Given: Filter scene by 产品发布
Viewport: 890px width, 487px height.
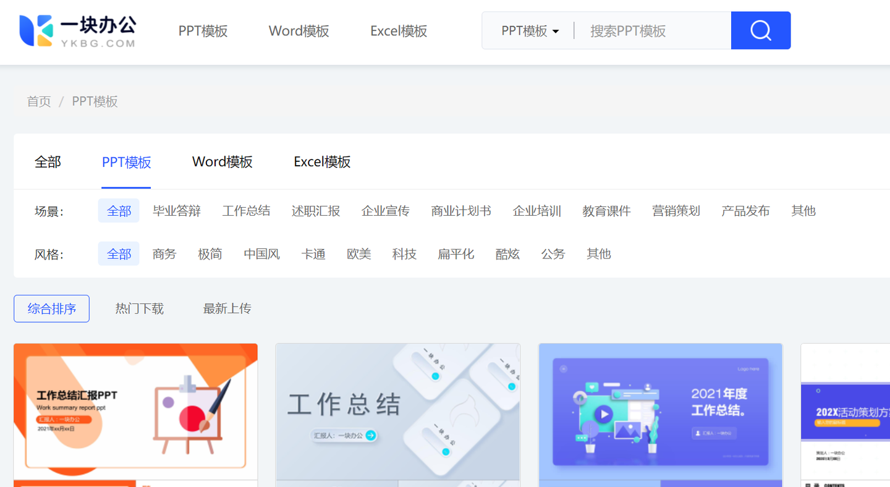Looking at the screenshot, I should [745, 211].
